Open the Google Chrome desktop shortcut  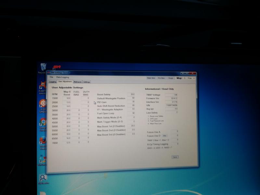[x=43, y=125]
